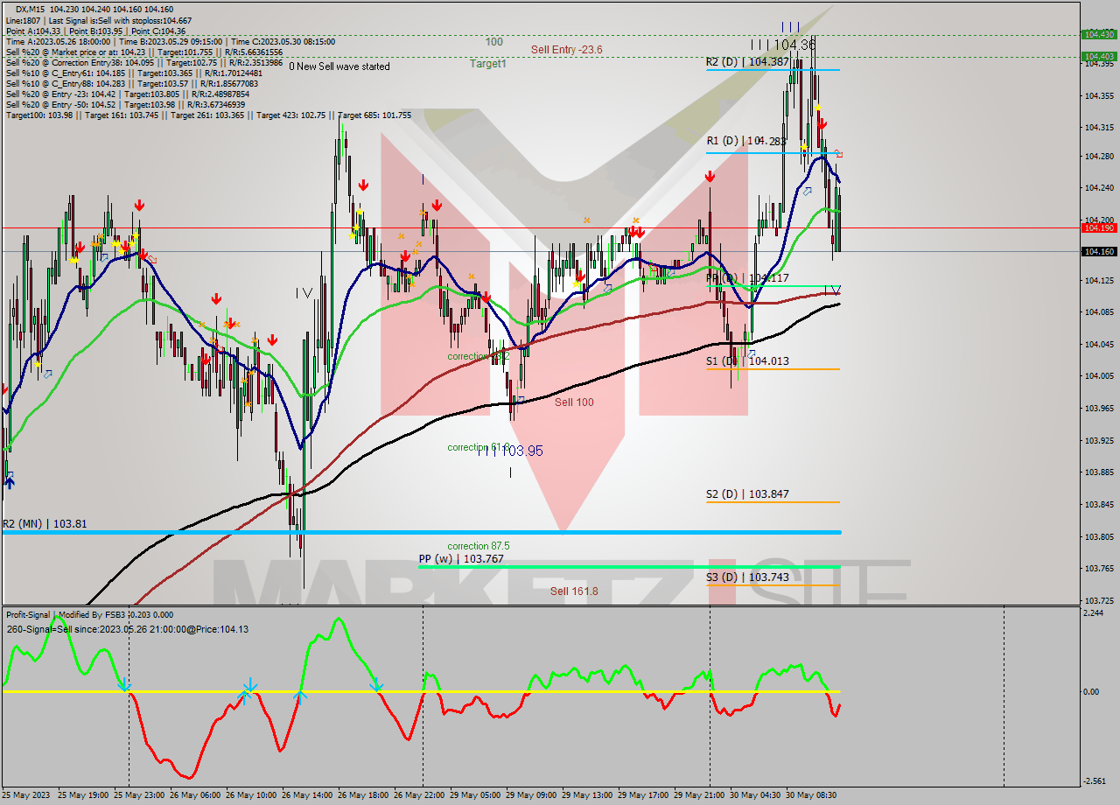Click the black 104.160 current price tag

(x=1098, y=251)
